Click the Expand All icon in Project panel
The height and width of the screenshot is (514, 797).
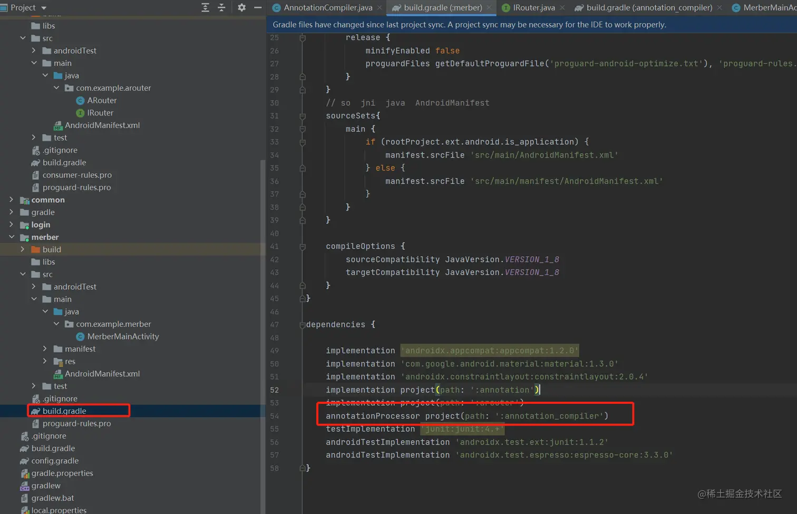pos(206,7)
